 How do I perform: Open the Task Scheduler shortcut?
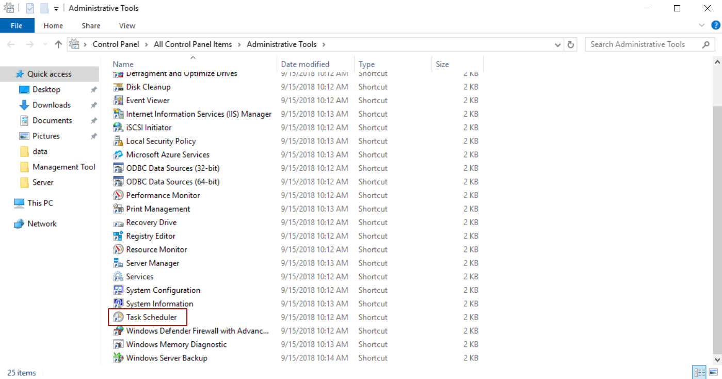[151, 317]
